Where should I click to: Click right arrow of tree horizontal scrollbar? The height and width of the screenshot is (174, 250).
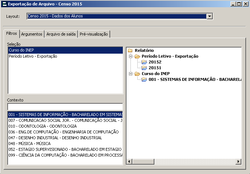(238, 161)
